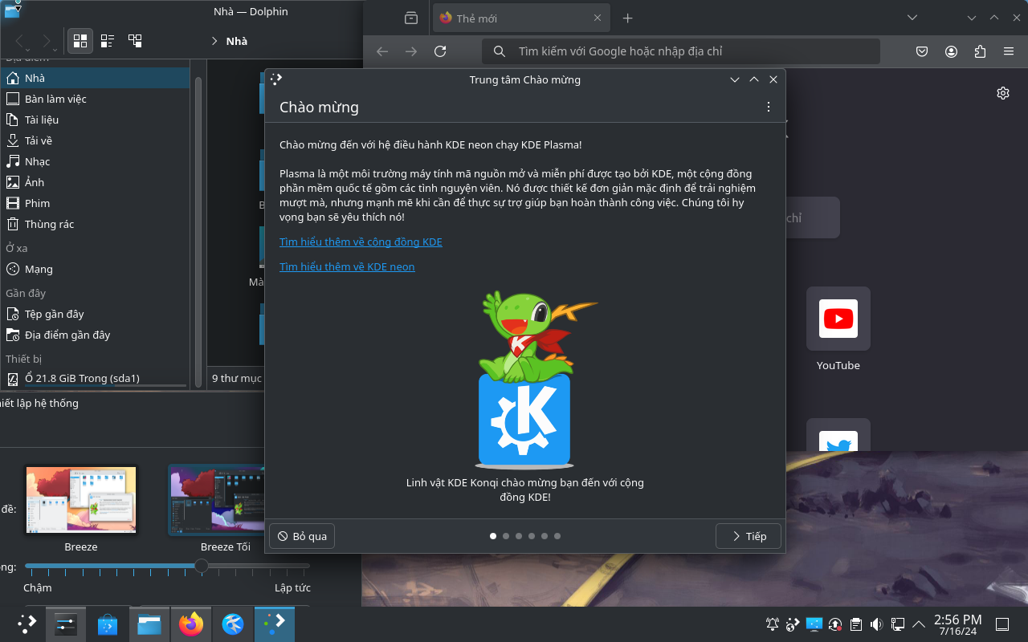
Task: Expand the breadcrumb arrow before Nhà
Action: tap(214, 40)
